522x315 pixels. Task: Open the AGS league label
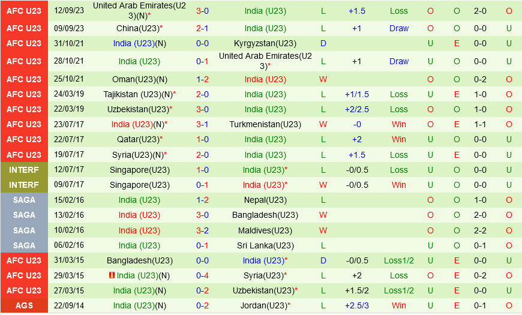click(24, 305)
